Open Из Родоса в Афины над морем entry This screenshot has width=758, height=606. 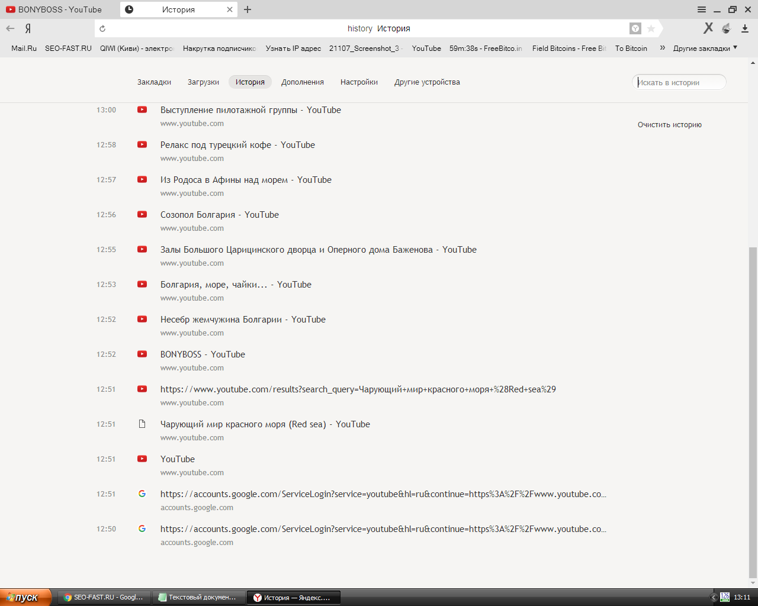[246, 180]
